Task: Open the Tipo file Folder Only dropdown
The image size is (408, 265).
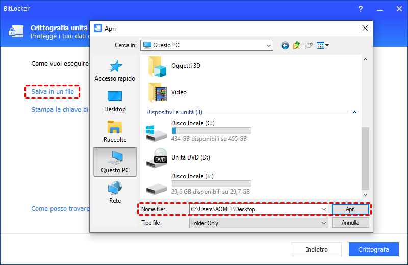Action: point(259,223)
